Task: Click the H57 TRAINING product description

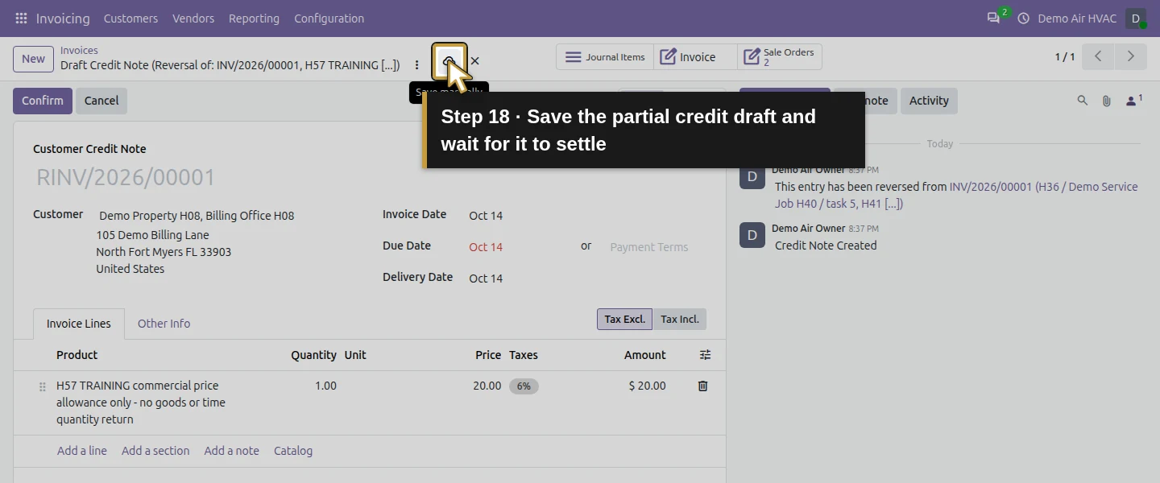Action: 141,402
